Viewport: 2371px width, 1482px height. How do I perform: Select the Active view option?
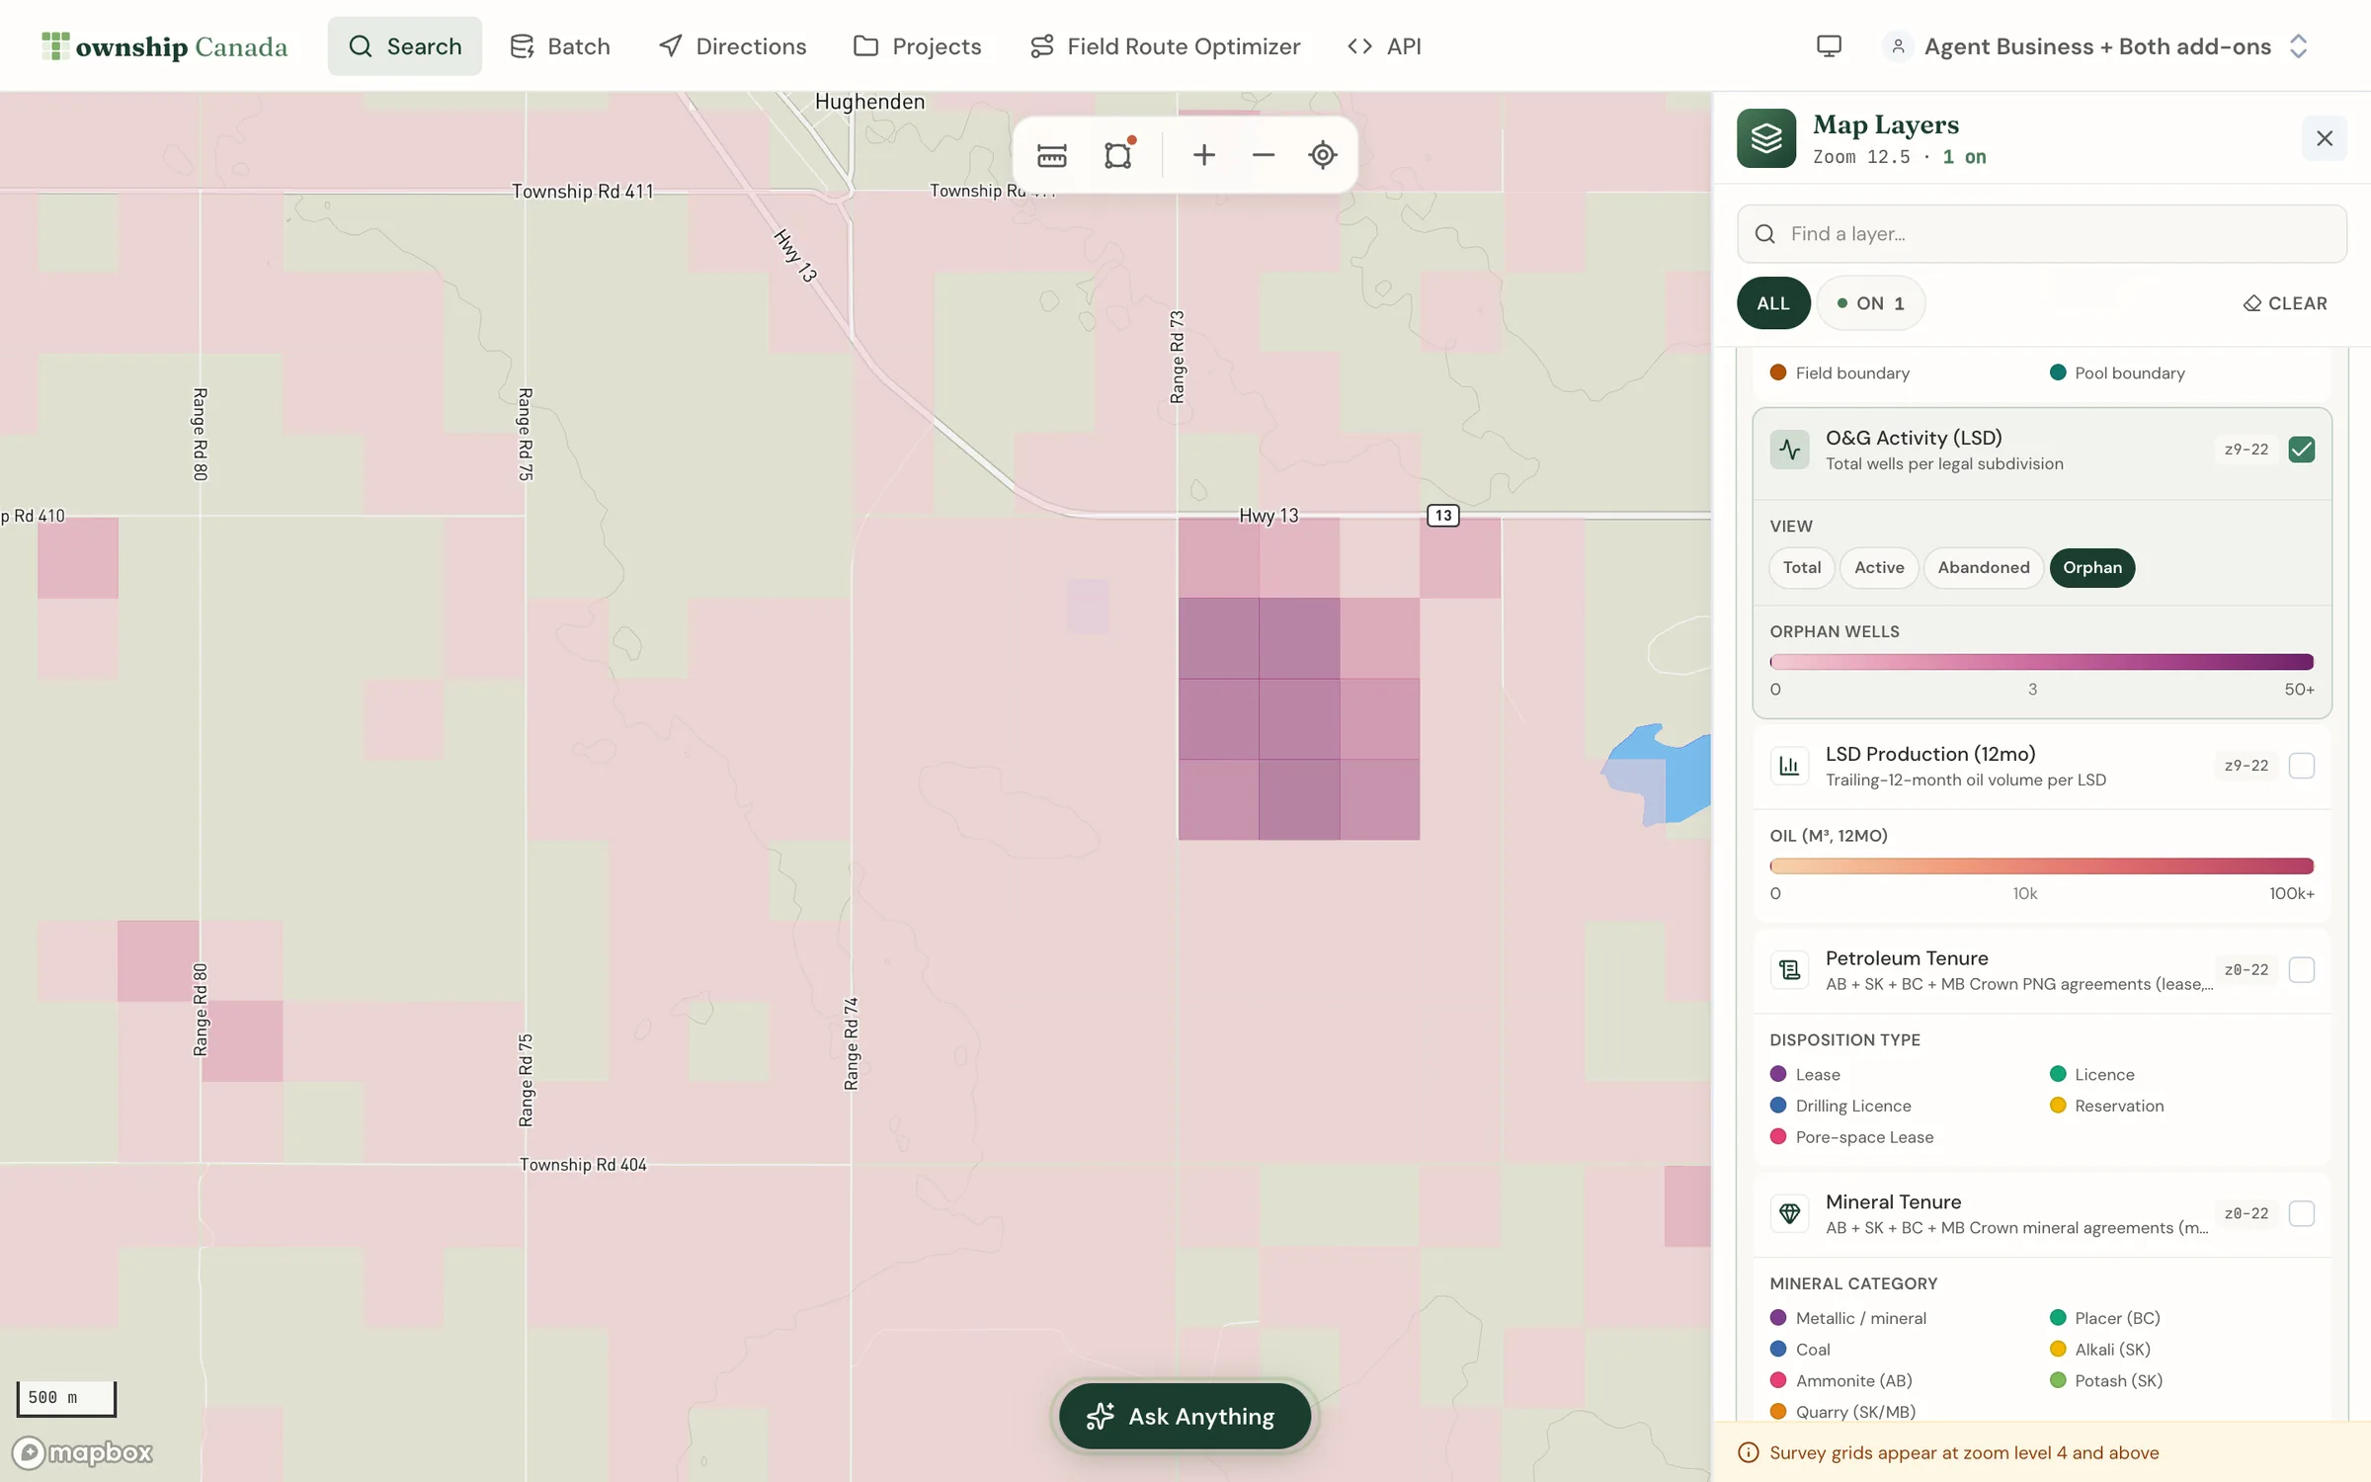pos(1878,568)
